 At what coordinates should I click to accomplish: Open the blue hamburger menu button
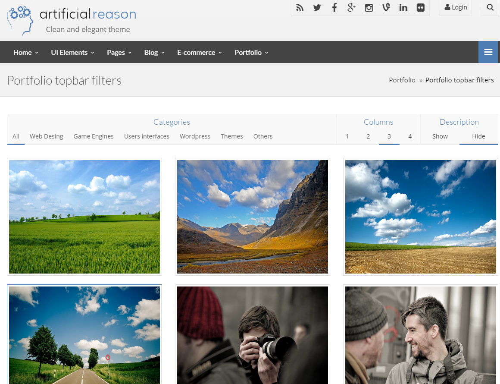point(488,52)
